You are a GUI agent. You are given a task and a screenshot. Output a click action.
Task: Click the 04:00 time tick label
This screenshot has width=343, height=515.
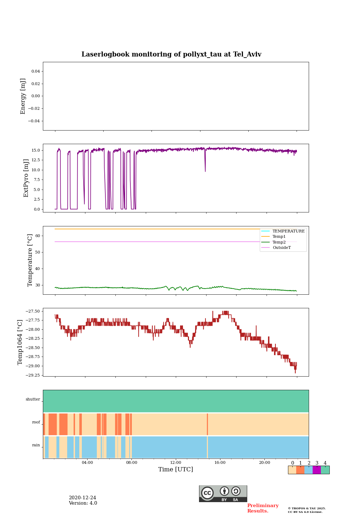[x=87, y=462]
